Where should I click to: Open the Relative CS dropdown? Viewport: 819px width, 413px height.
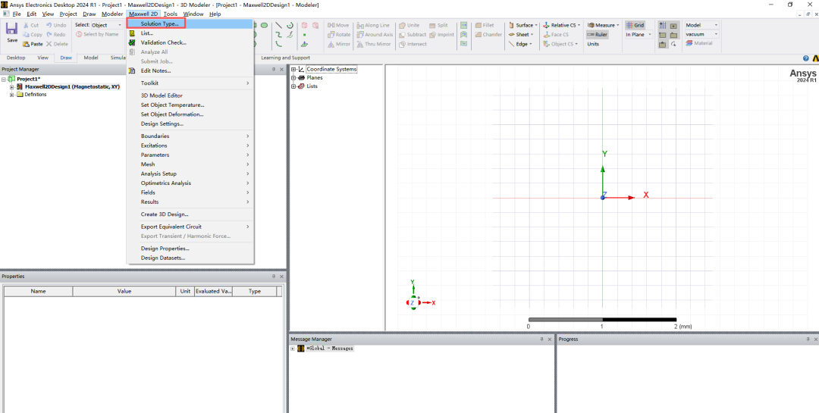click(x=561, y=25)
